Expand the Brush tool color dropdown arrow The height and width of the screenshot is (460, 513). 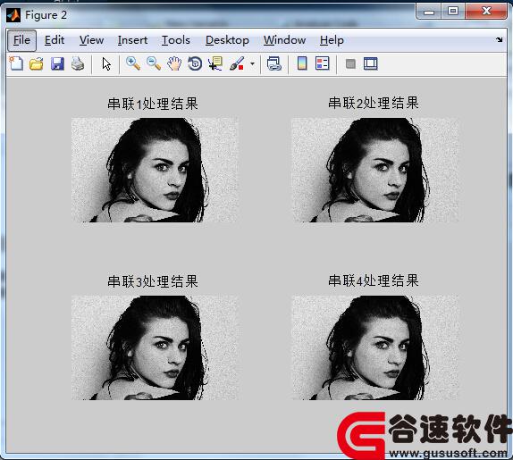point(252,63)
